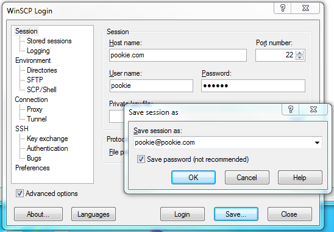Toggle the Advanced options checkbox
This screenshot has height=232, width=334.
pyautogui.click(x=20, y=194)
